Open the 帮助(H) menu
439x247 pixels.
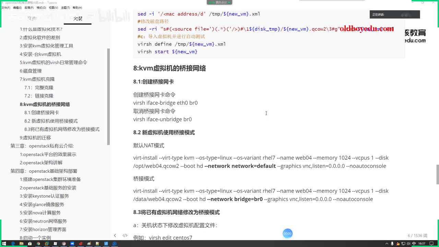click(x=77, y=8)
